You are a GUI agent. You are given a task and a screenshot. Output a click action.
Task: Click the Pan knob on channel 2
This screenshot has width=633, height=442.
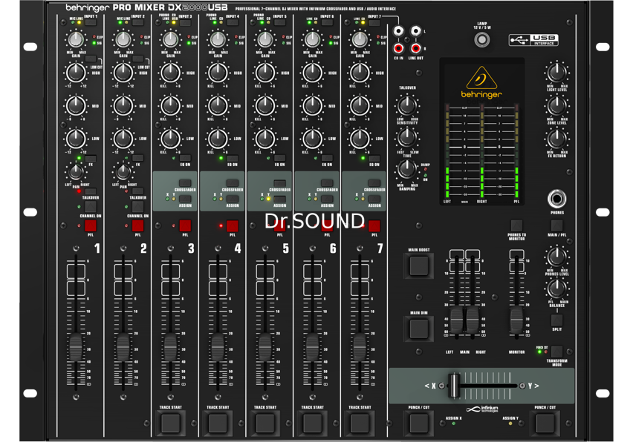(123, 173)
